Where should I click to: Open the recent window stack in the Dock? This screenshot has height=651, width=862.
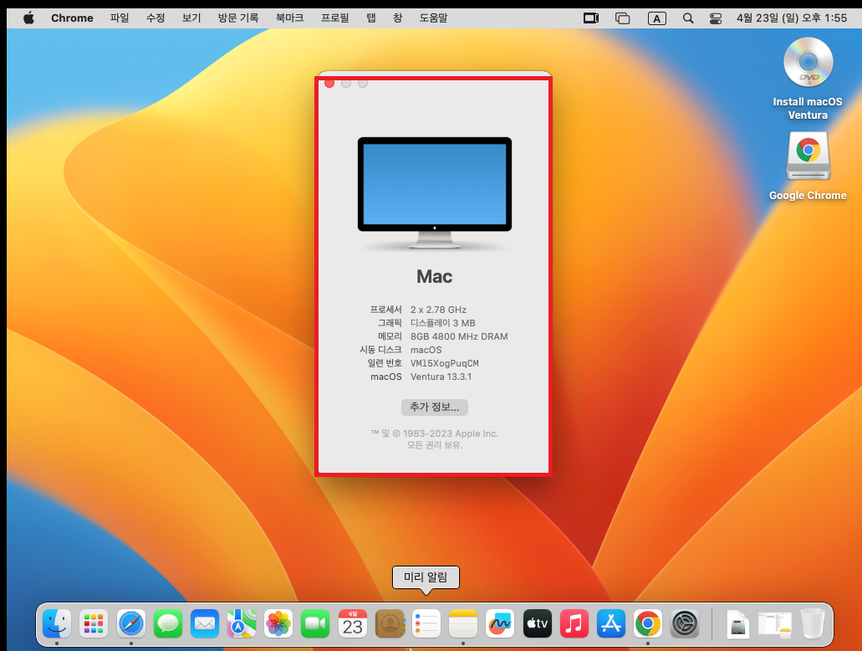(775, 624)
